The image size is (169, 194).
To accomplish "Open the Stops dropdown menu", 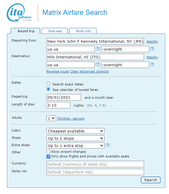I will [x=75, y=138].
